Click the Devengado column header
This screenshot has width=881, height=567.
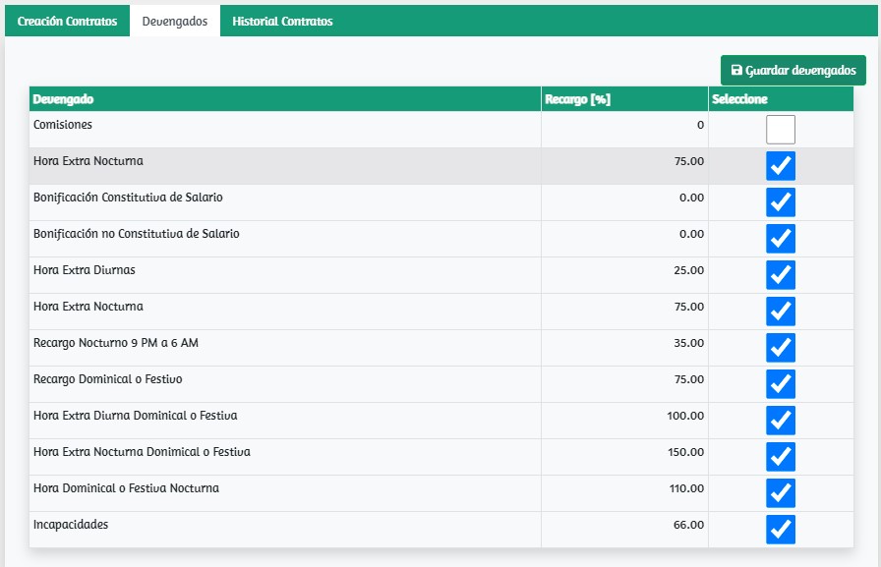pyautogui.click(x=64, y=99)
